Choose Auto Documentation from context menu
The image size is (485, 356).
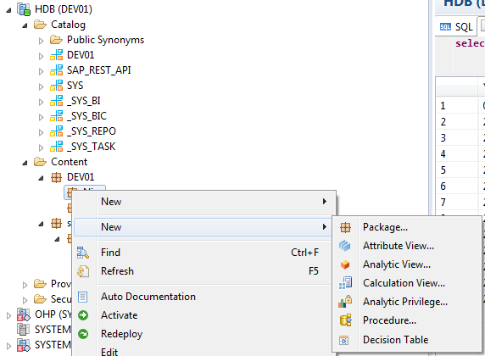coord(203,297)
